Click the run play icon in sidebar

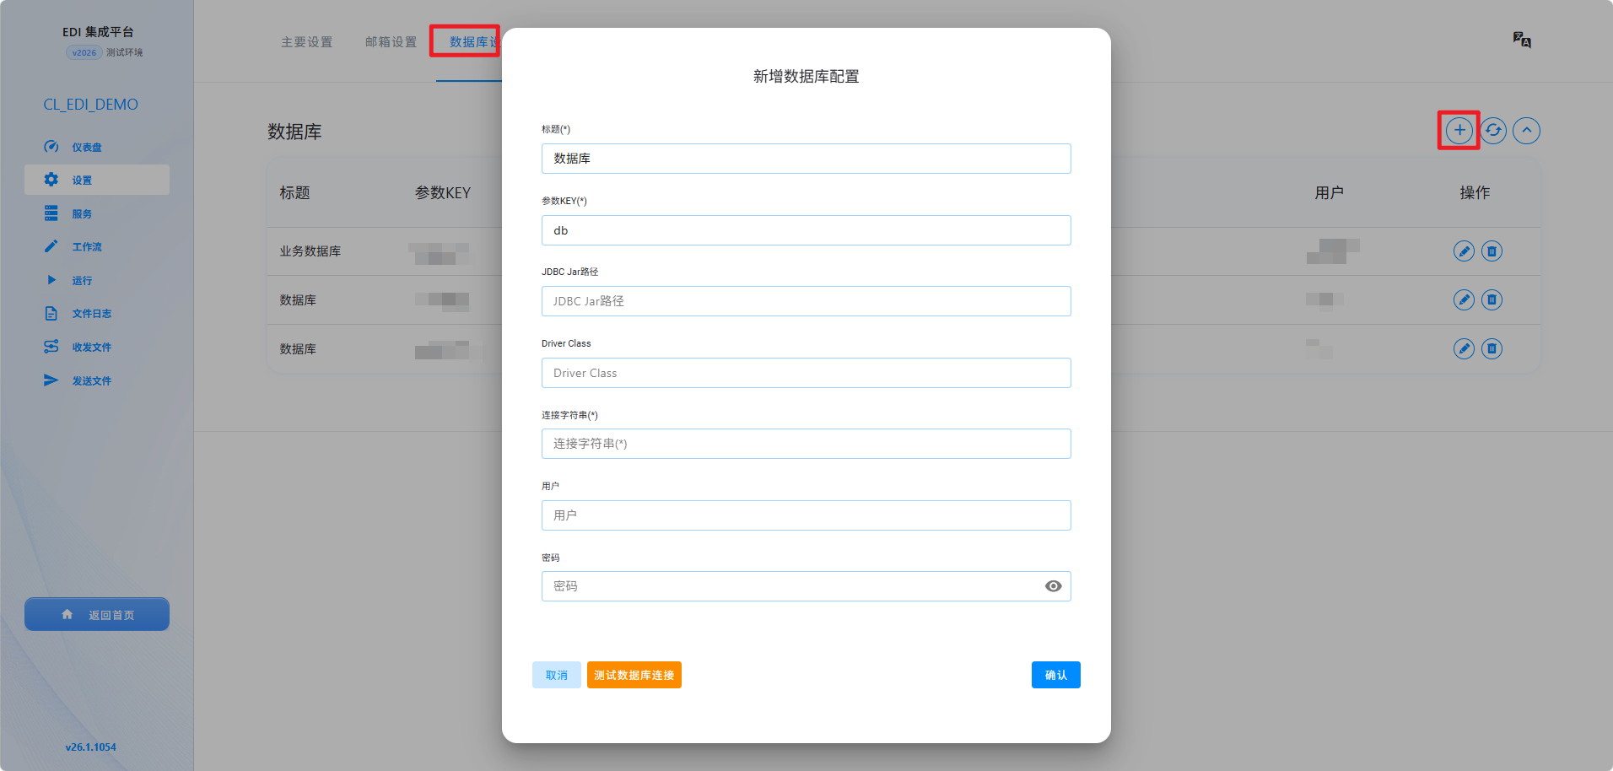(51, 280)
